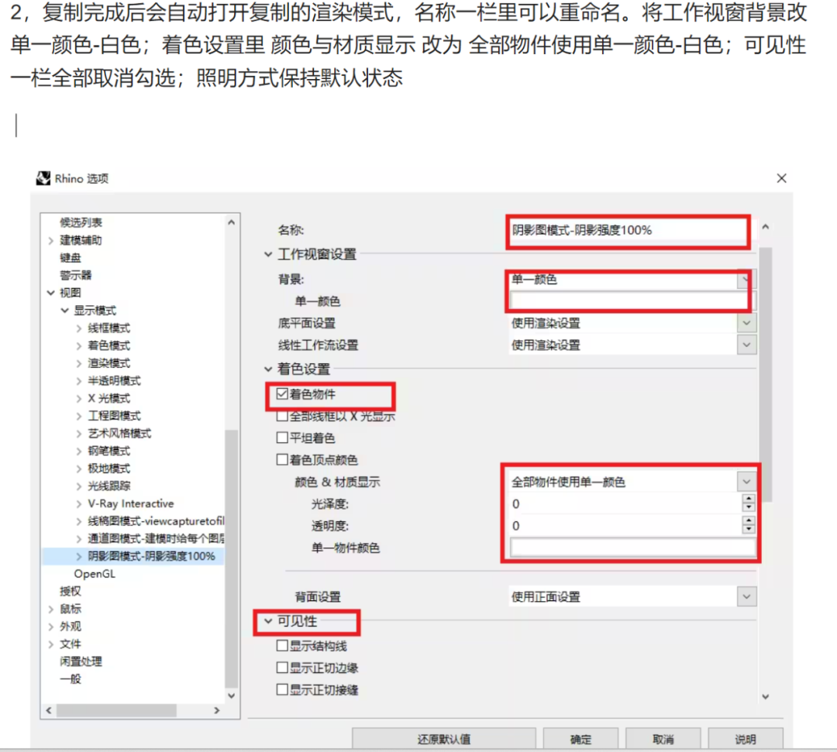Viewport: 837px width, 752px height.
Task: Open the 背景 dropdown showing 单一颜色
Action: point(746,280)
